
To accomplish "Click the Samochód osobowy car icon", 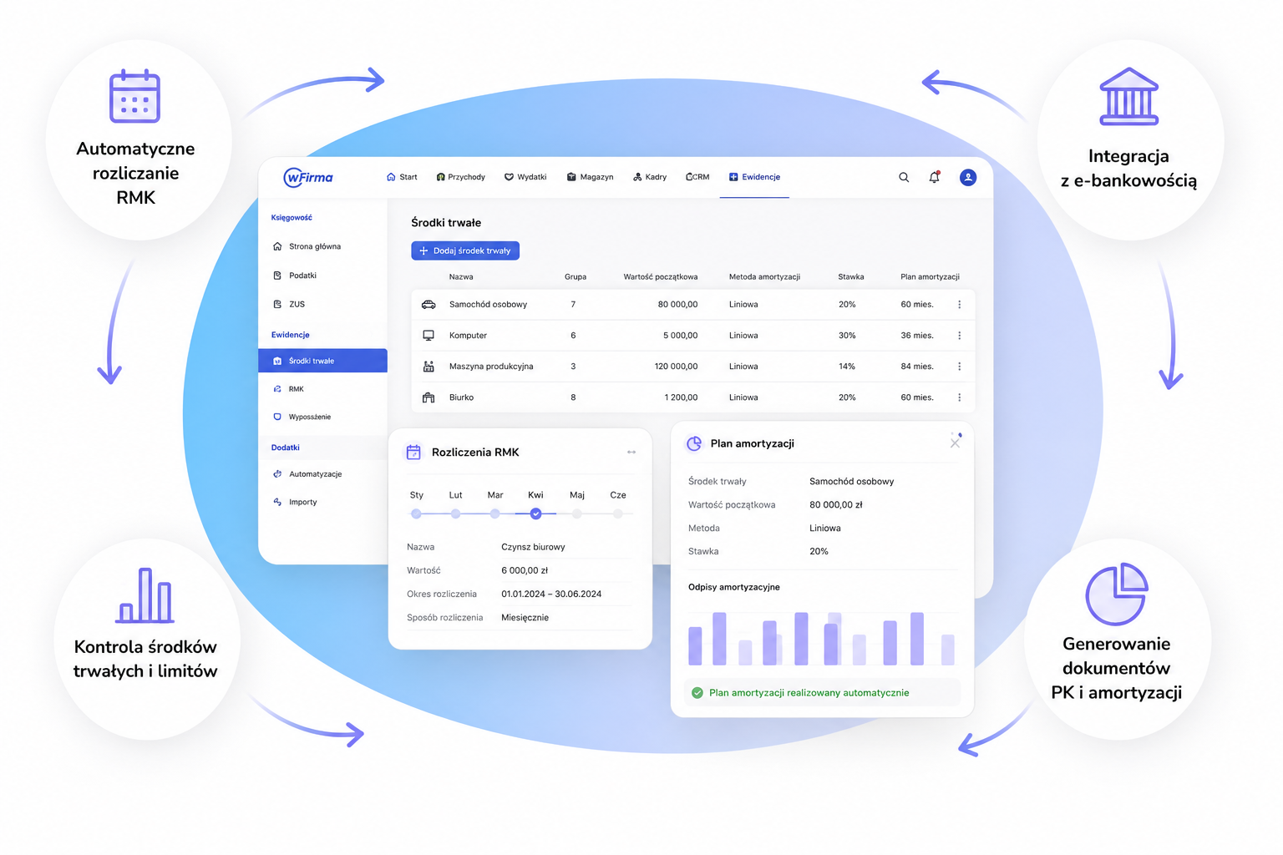I will [429, 305].
